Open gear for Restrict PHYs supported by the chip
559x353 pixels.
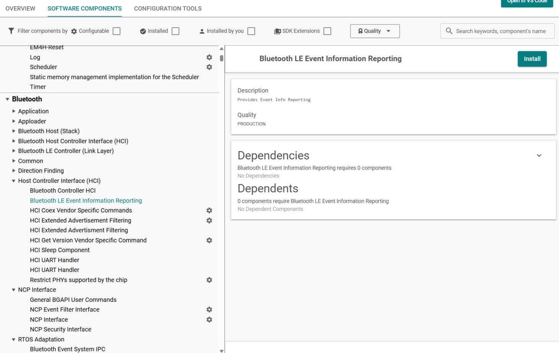point(209,280)
